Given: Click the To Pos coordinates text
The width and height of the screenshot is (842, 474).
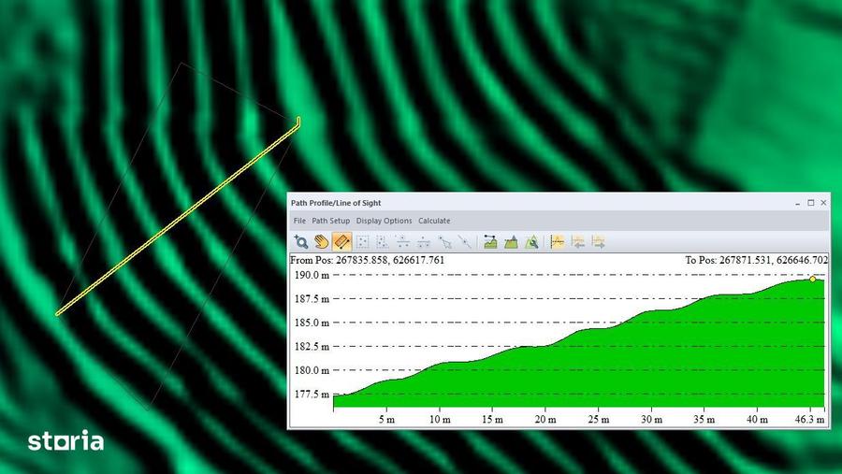Looking at the screenshot, I should (x=756, y=260).
